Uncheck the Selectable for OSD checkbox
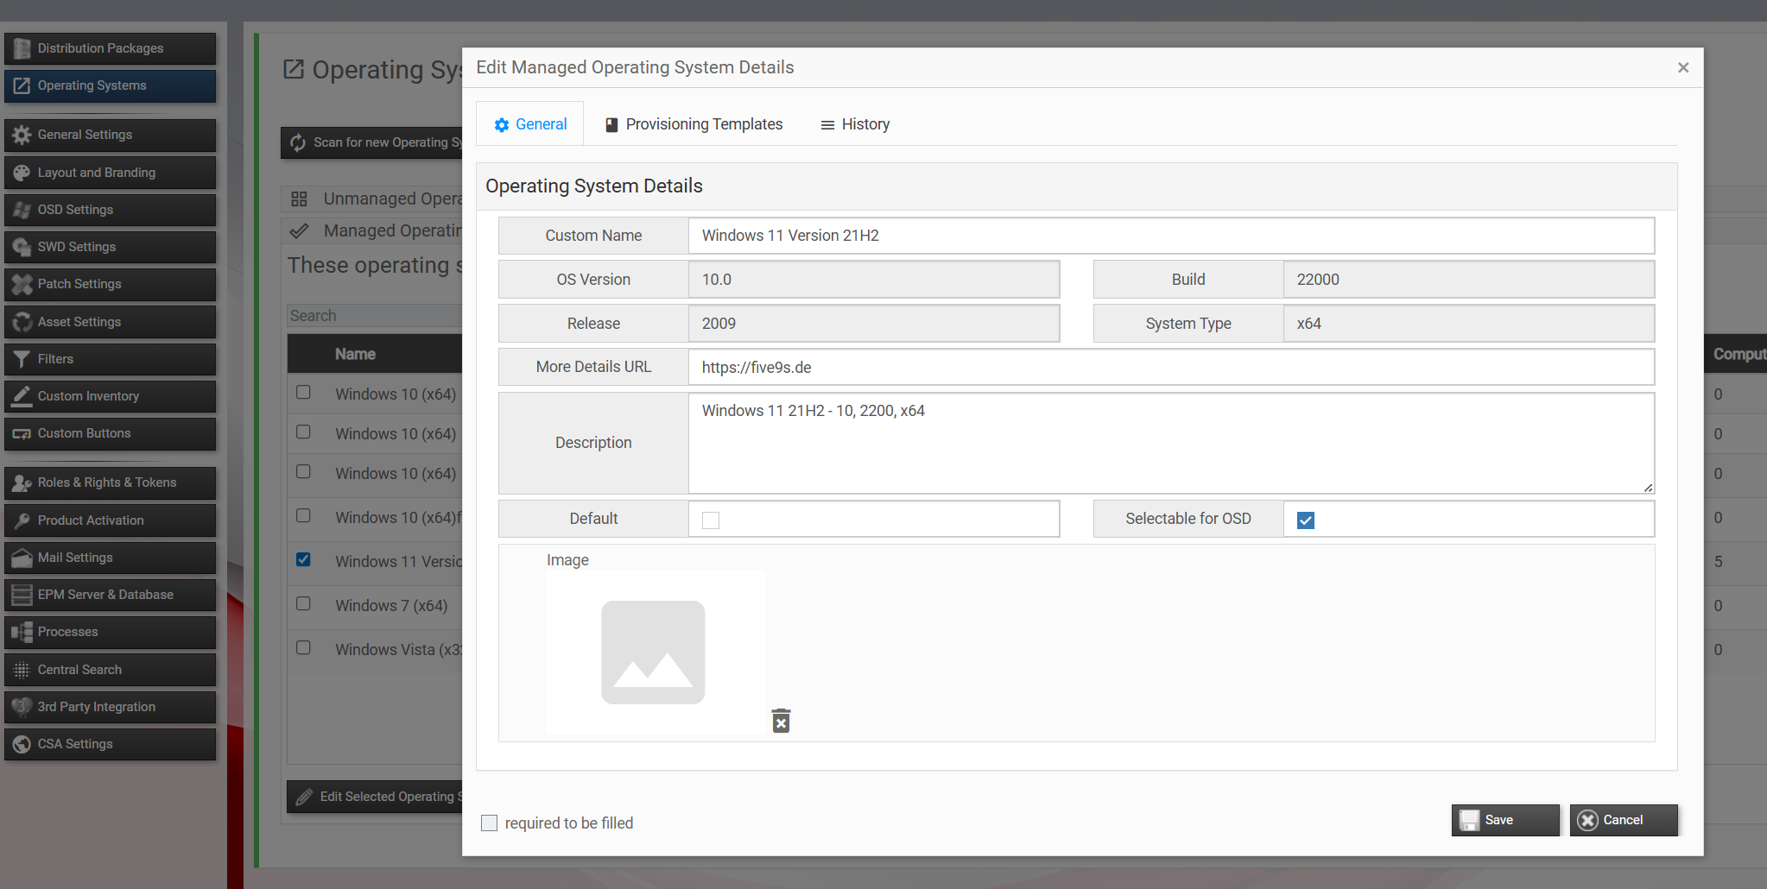The image size is (1767, 889). (x=1306, y=520)
